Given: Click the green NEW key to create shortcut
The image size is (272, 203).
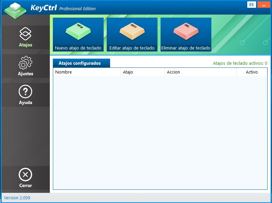Looking at the screenshot, I should pos(78,35).
